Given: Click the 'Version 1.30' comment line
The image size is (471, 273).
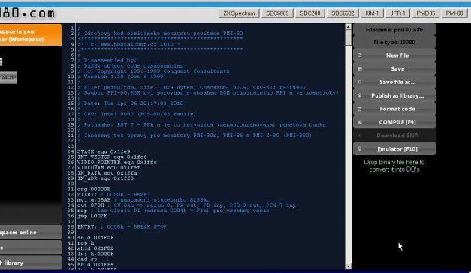Looking at the screenshot, I should click(122, 76).
